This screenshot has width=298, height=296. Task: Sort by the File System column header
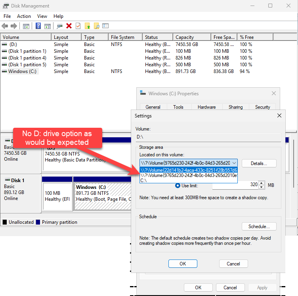(x=126, y=37)
